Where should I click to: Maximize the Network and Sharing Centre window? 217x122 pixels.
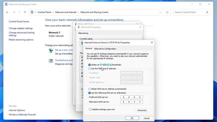[200, 4]
